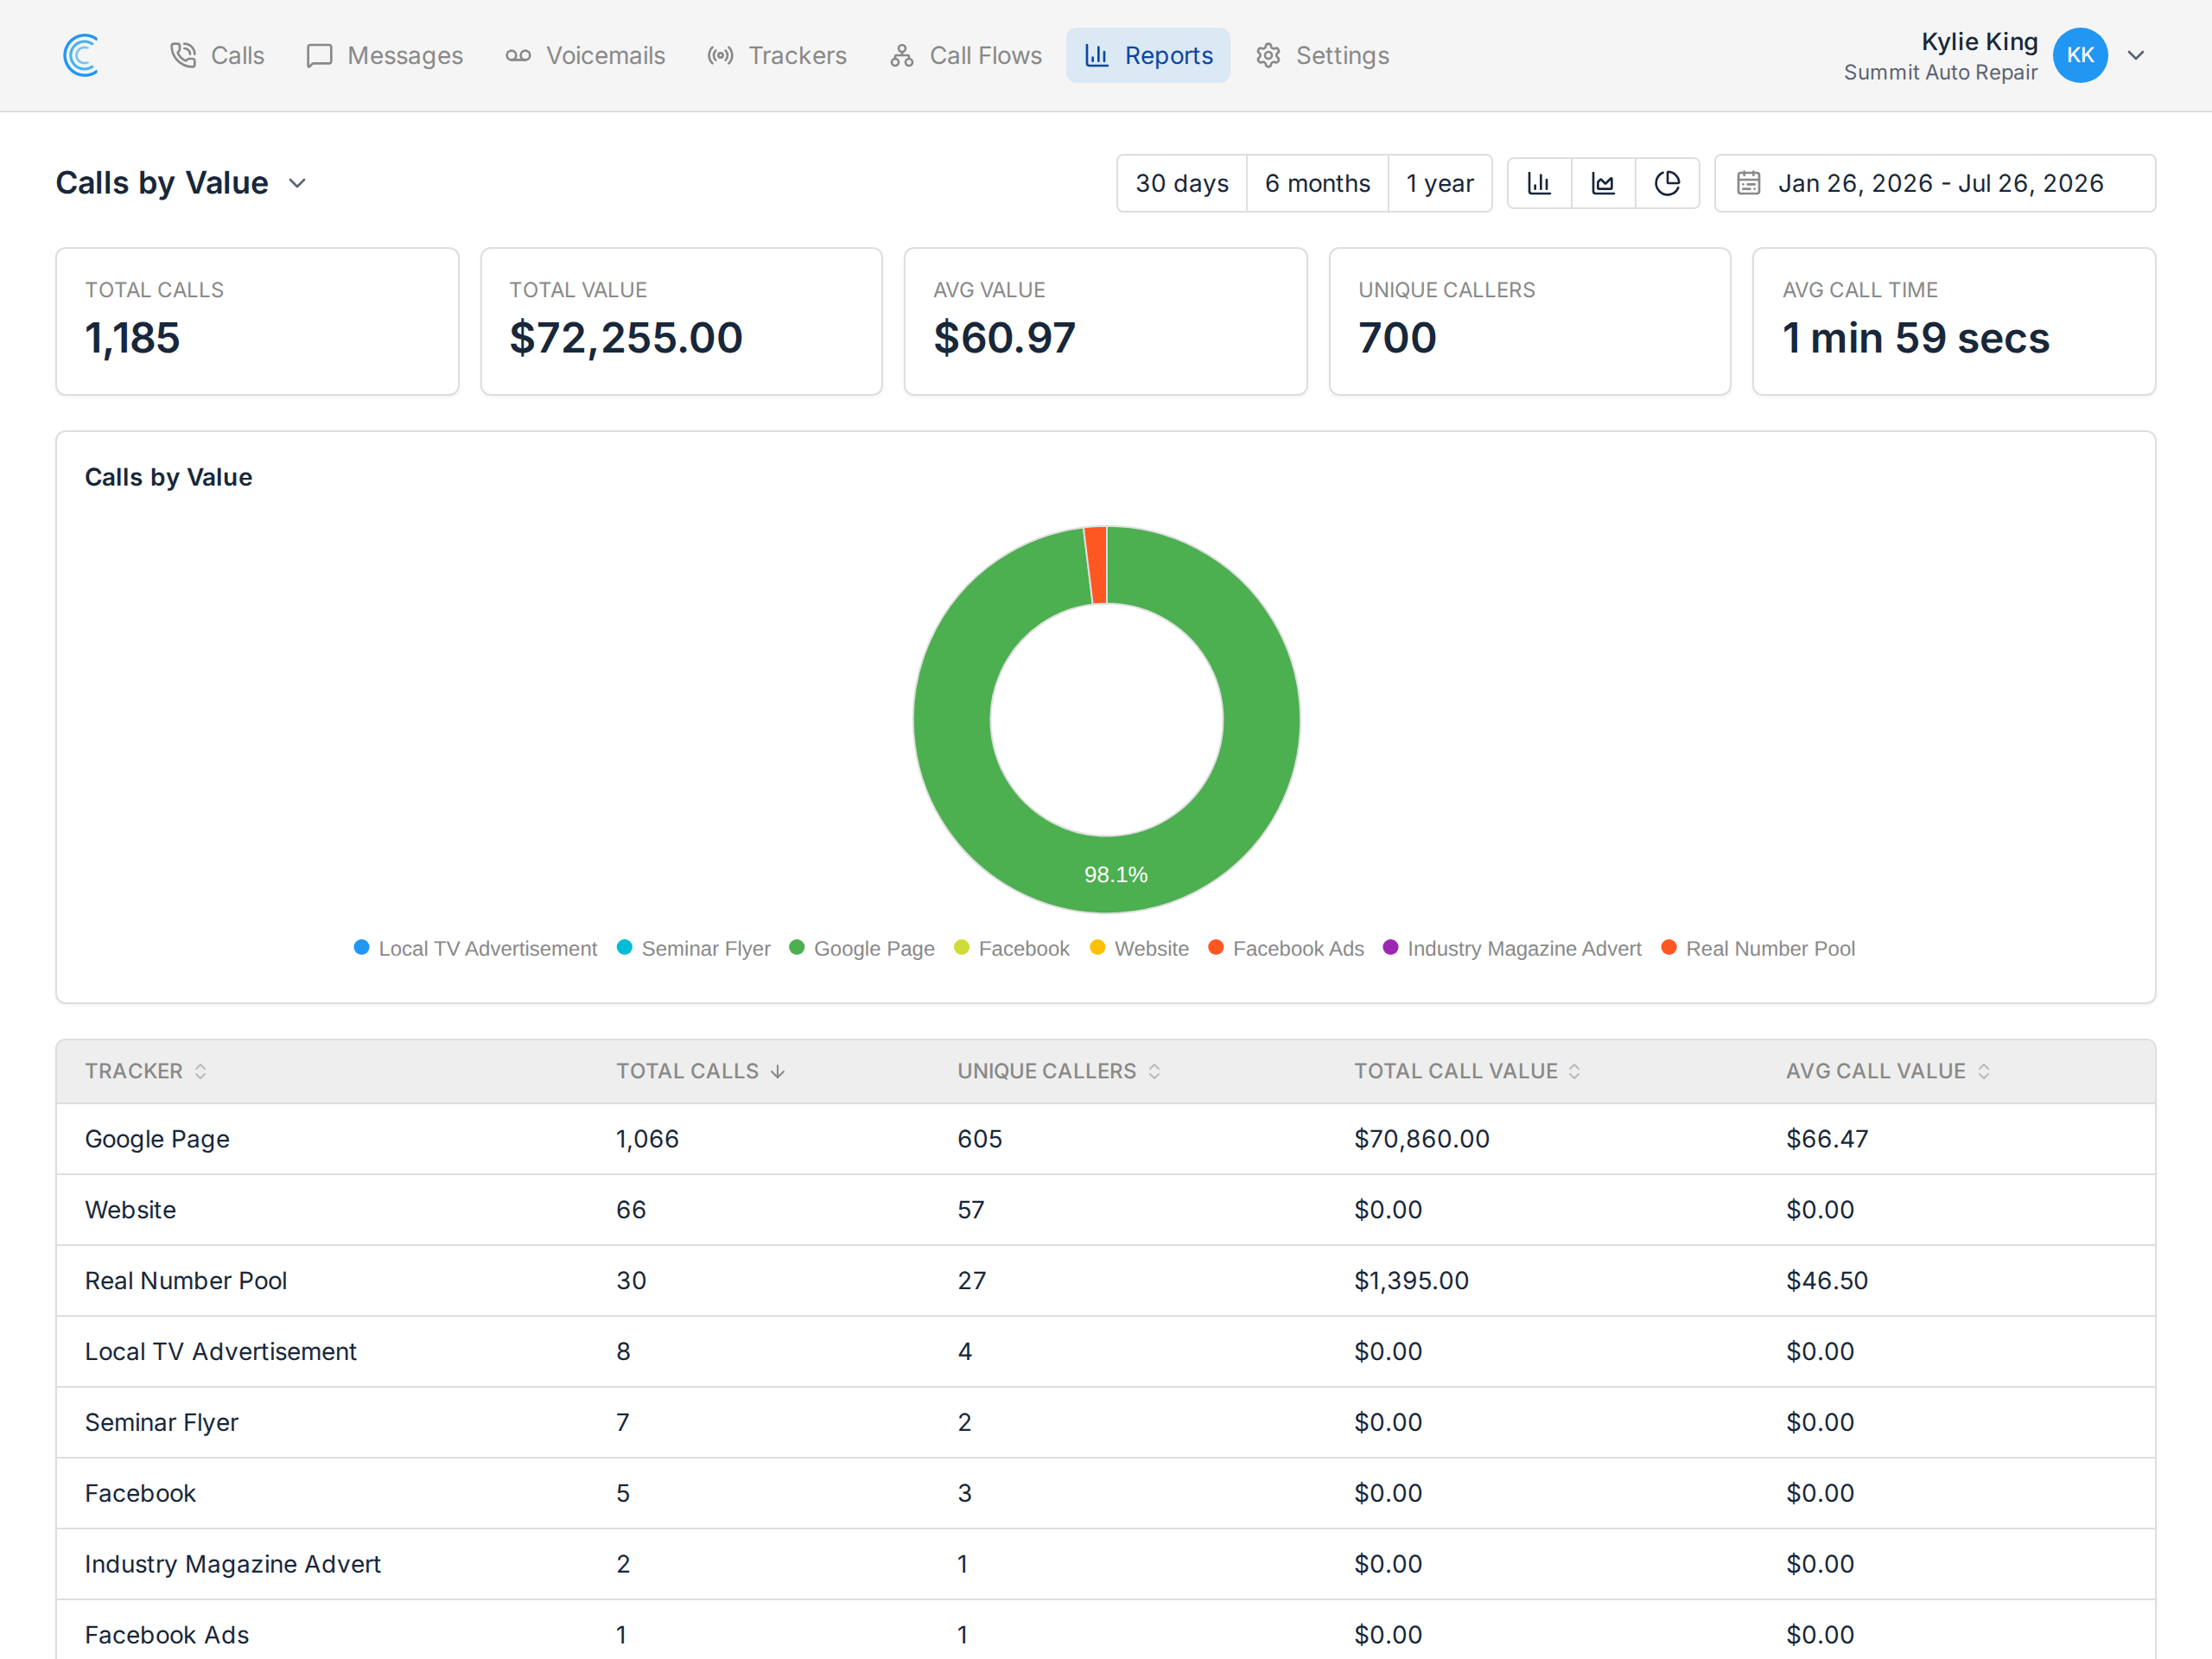Screen dimensions: 2212x1659
Task: Open the account menu chevron
Action: [x=2136, y=55]
